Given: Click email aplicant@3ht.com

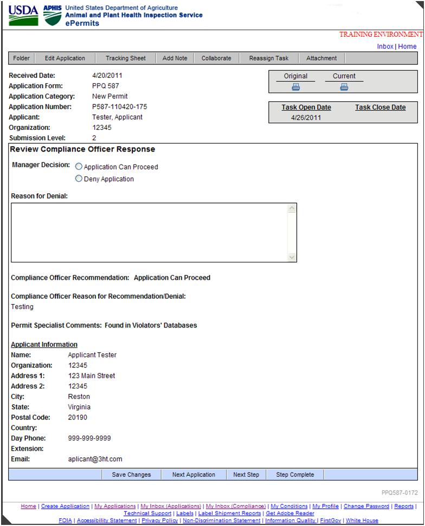Looking at the screenshot, I should point(95,459).
